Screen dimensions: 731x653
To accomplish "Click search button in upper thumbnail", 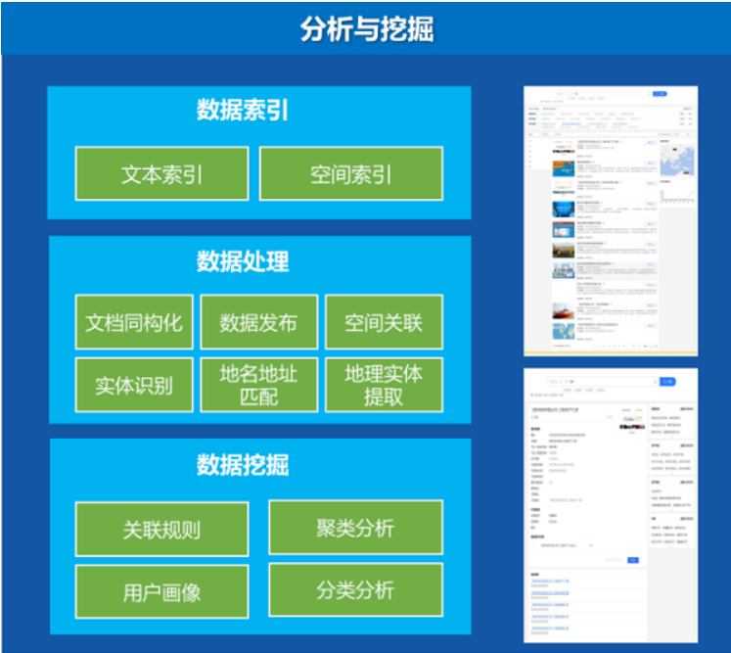I will pyautogui.click(x=660, y=94).
